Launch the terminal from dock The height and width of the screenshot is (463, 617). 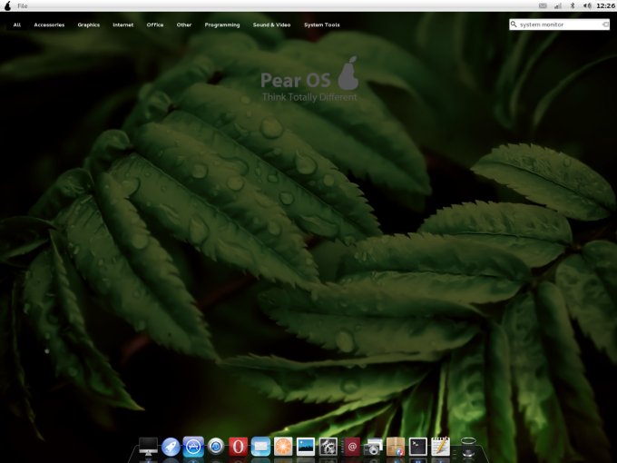418,447
